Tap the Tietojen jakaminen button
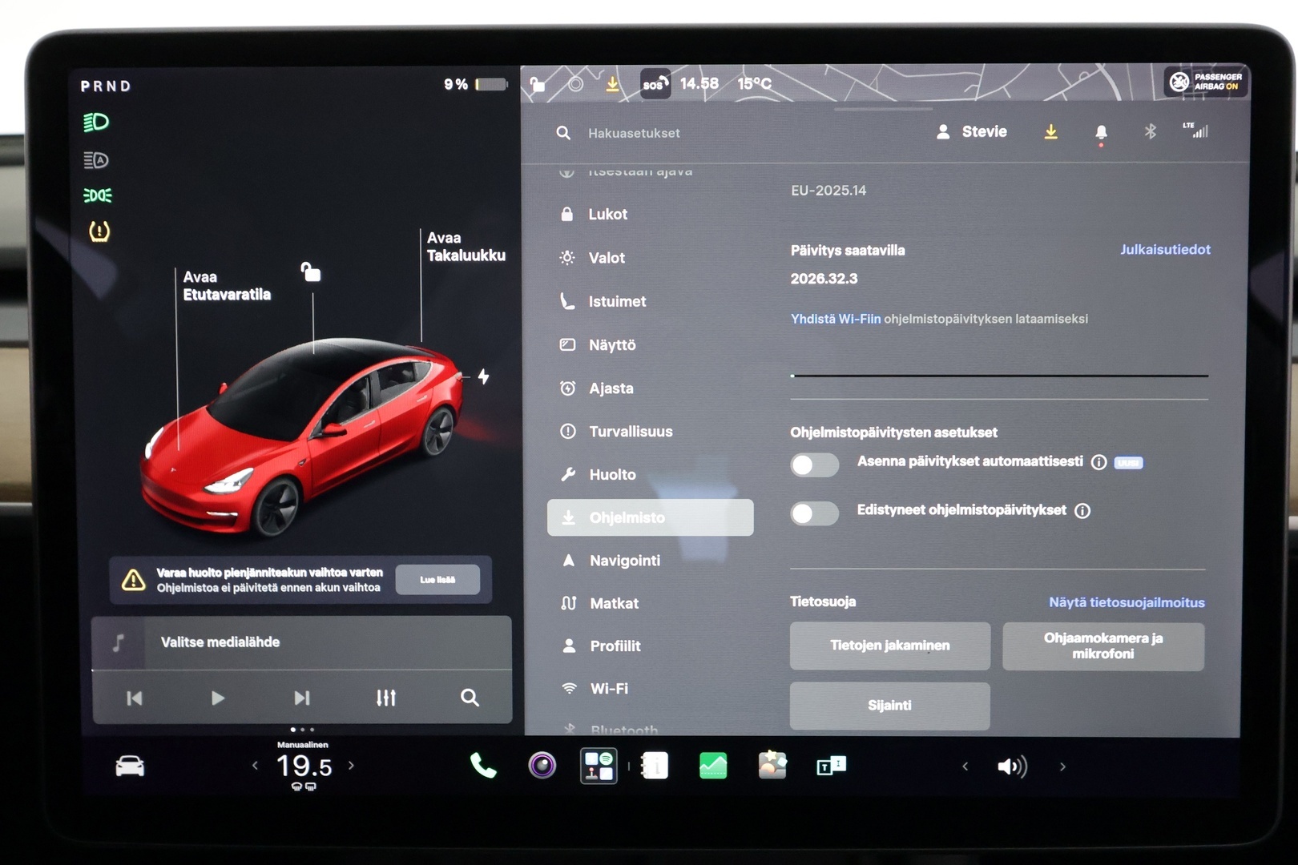 click(889, 646)
